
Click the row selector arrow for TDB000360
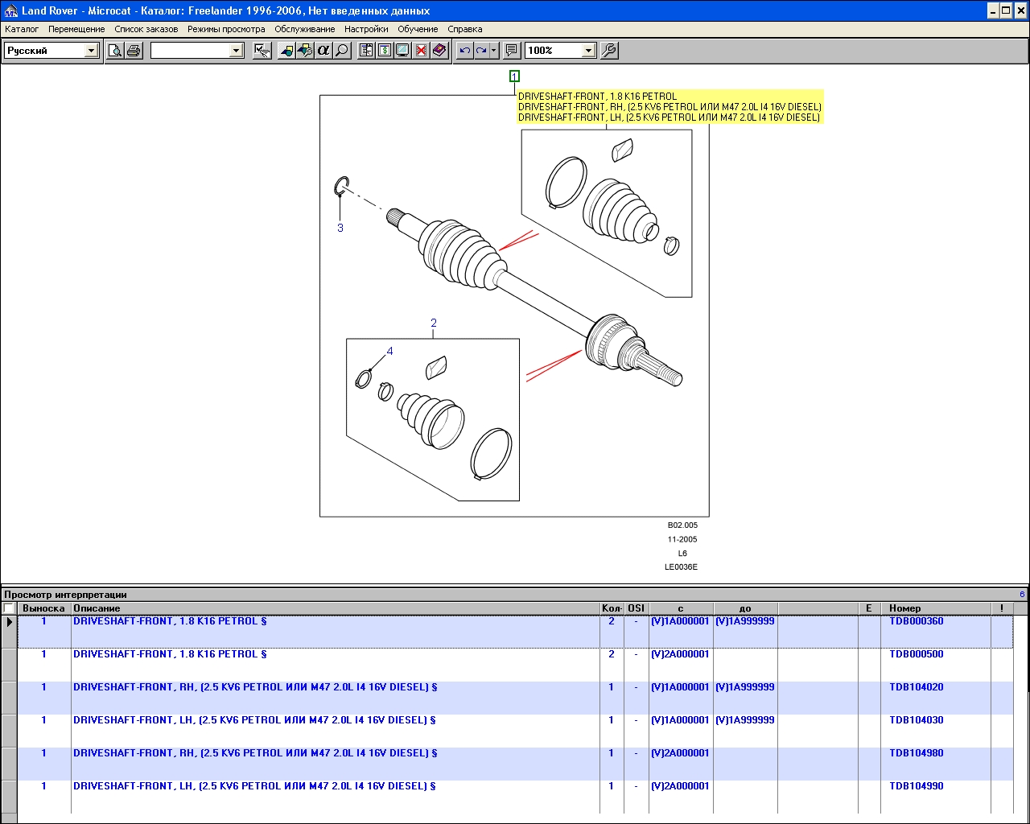[9, 632]
